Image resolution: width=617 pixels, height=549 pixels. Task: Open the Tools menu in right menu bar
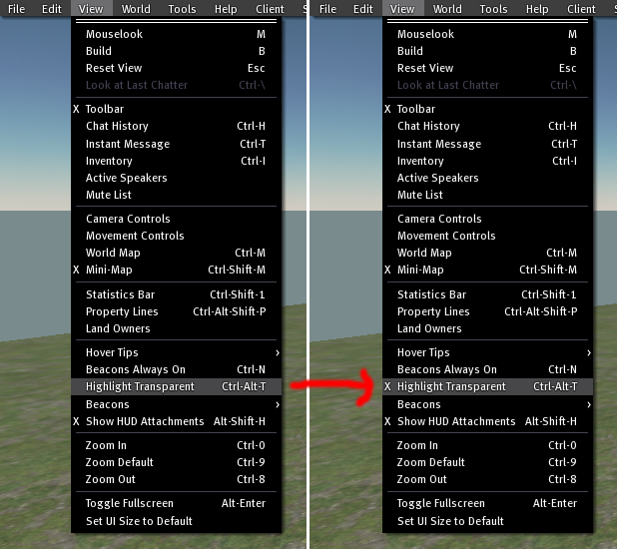coord(493,9)
